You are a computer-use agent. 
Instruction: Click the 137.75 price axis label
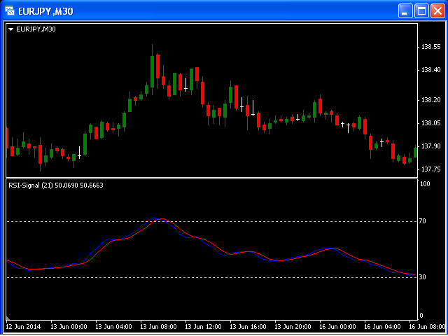pyautogui.click(x=430, y=169)
